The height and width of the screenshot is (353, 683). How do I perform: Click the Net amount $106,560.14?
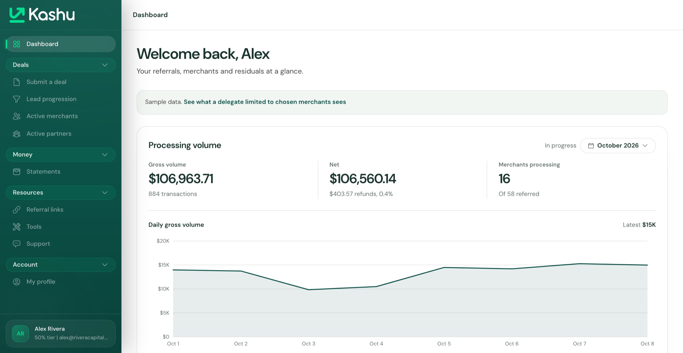[363, 179]
